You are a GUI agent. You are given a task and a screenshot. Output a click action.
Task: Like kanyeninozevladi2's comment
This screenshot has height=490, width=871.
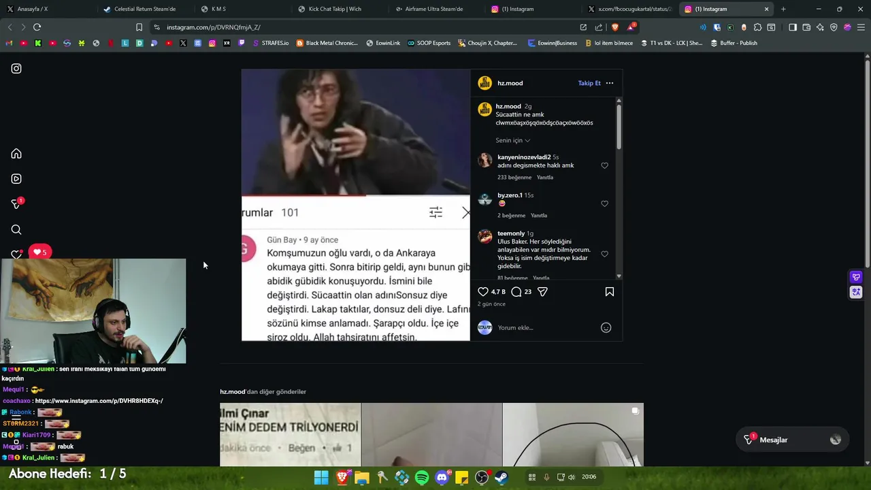[x=604, y=165]
